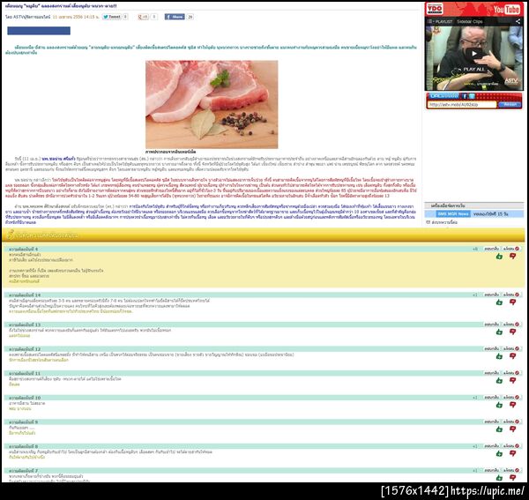Open the pork meat article image
This screenshot has height=500, width=529.
click(212, 104)
